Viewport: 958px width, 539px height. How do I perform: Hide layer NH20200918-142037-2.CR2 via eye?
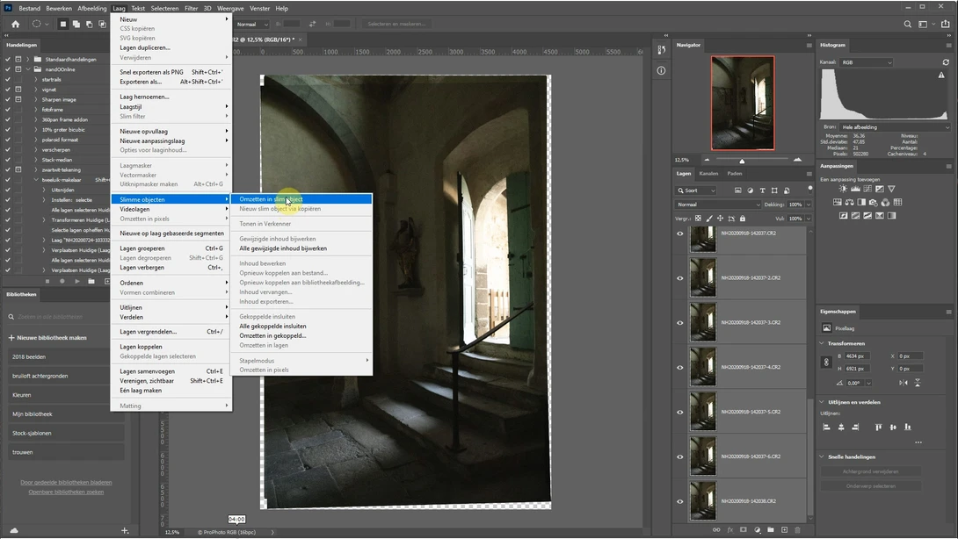pos(680,278)
